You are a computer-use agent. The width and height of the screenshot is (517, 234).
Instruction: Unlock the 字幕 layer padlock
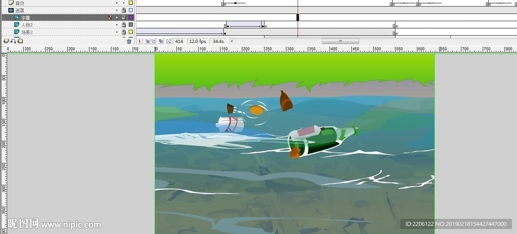coord(124,18)
